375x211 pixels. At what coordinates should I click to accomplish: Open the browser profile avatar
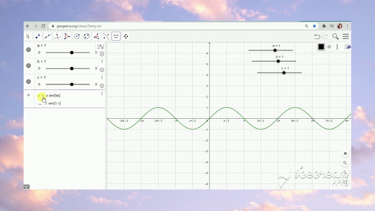click(340, 26)
